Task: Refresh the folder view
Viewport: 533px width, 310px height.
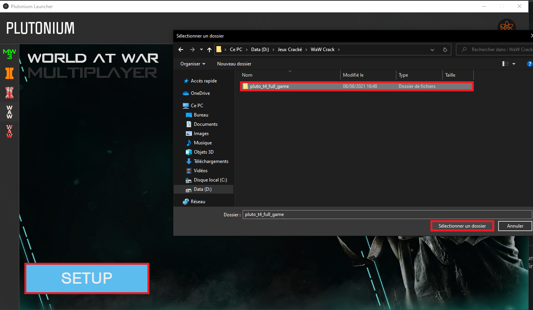Action: point(445,50)
